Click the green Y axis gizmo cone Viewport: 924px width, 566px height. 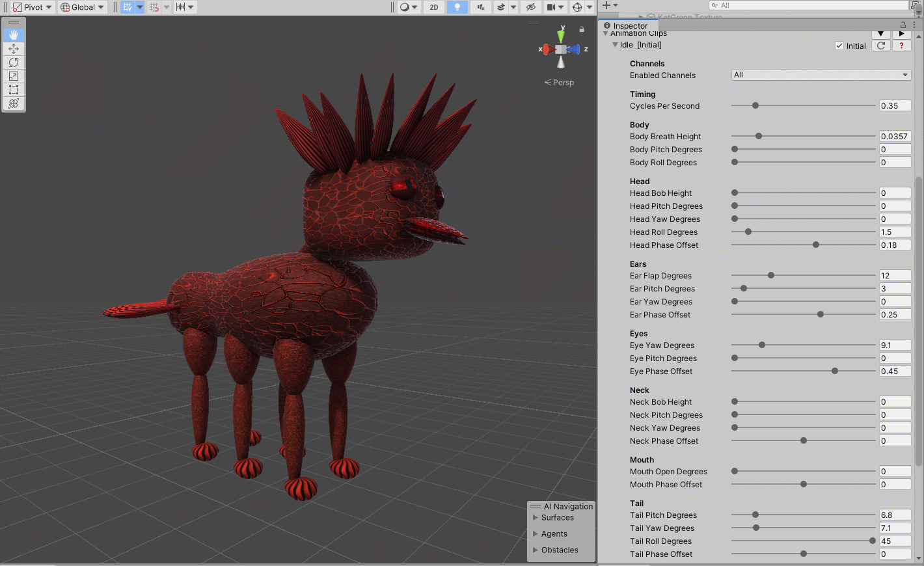pyautogui.click(x=561, y=36)
